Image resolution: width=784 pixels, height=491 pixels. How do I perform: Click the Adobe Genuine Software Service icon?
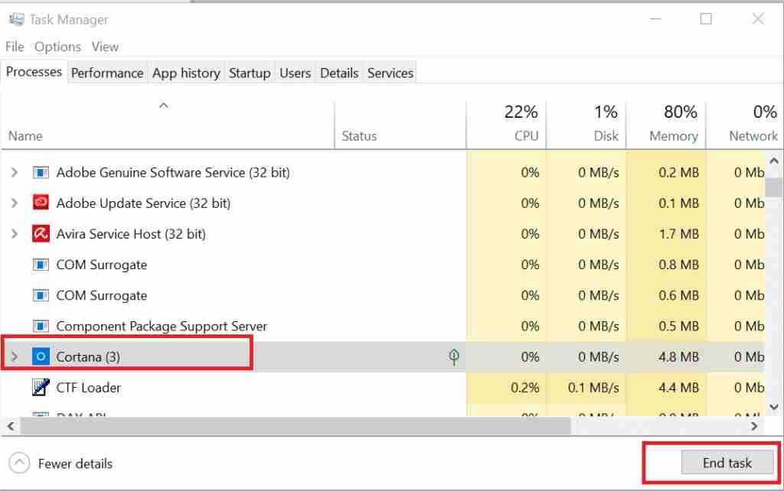[41, 172]
